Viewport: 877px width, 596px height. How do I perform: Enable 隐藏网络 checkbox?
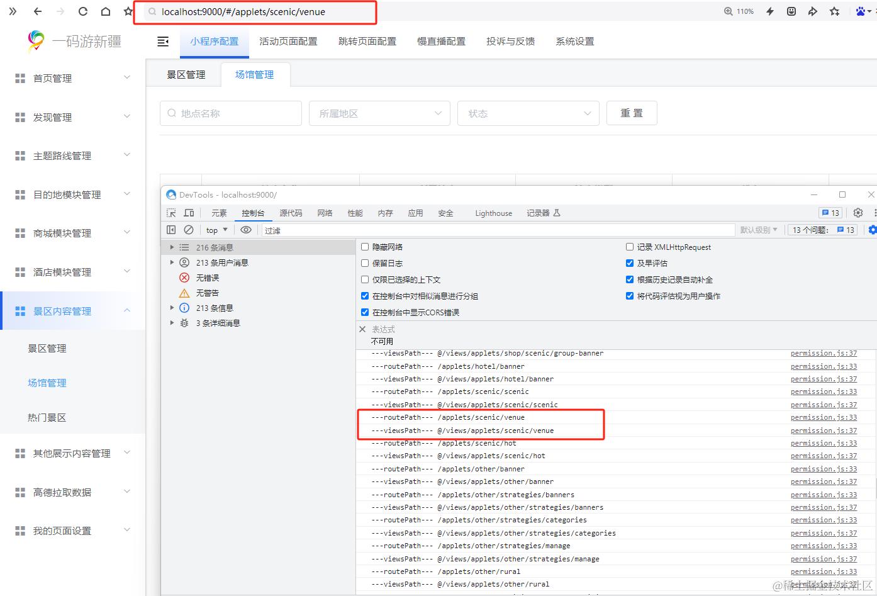click(x=365, y=247)
